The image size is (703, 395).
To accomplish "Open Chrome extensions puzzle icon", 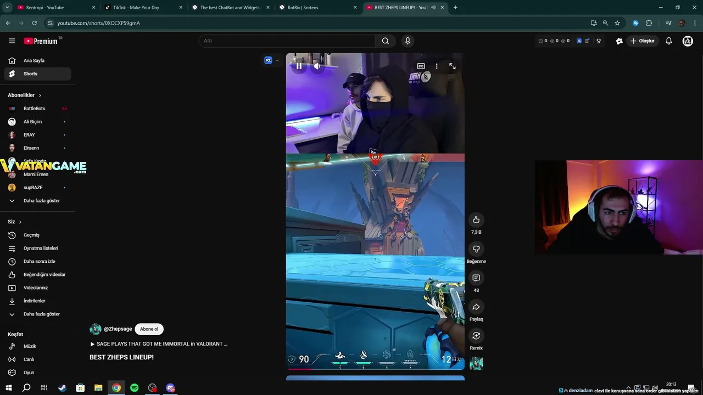I will [649, 23].
